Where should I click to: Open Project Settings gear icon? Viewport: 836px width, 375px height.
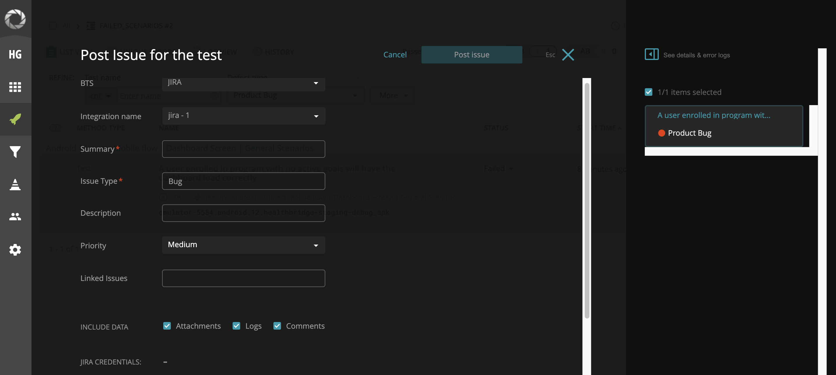(x=15, y=250)
